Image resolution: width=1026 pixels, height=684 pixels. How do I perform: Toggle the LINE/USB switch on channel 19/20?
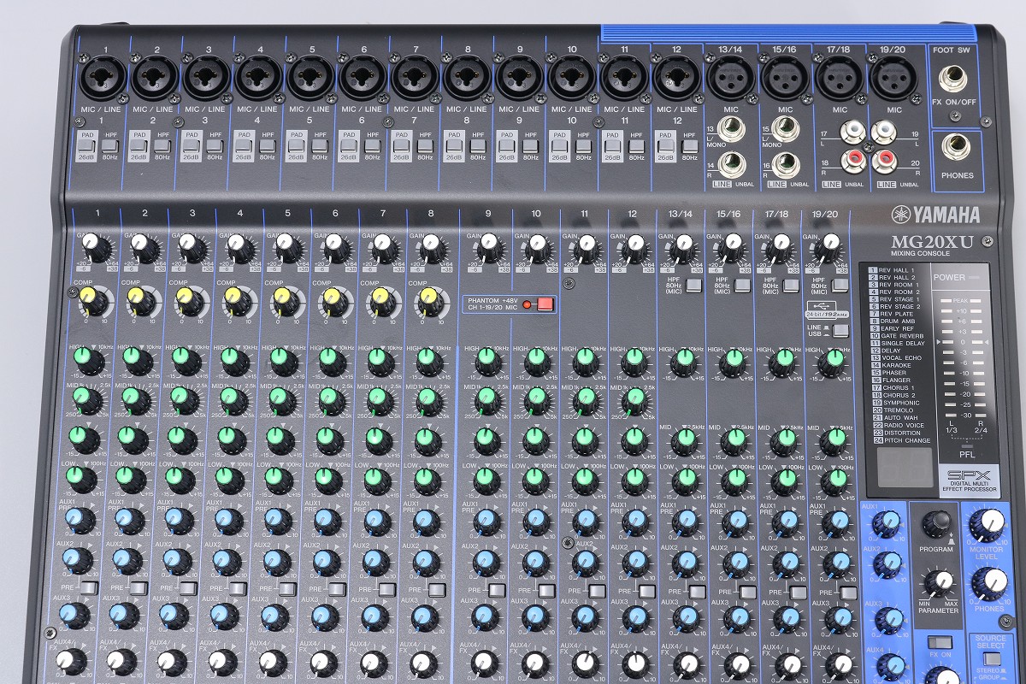pyautogui.click(x=840, y=330)
